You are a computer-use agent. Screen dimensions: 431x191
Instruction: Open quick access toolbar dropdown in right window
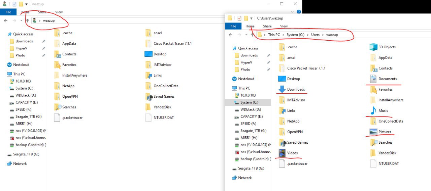click(252, 18)
